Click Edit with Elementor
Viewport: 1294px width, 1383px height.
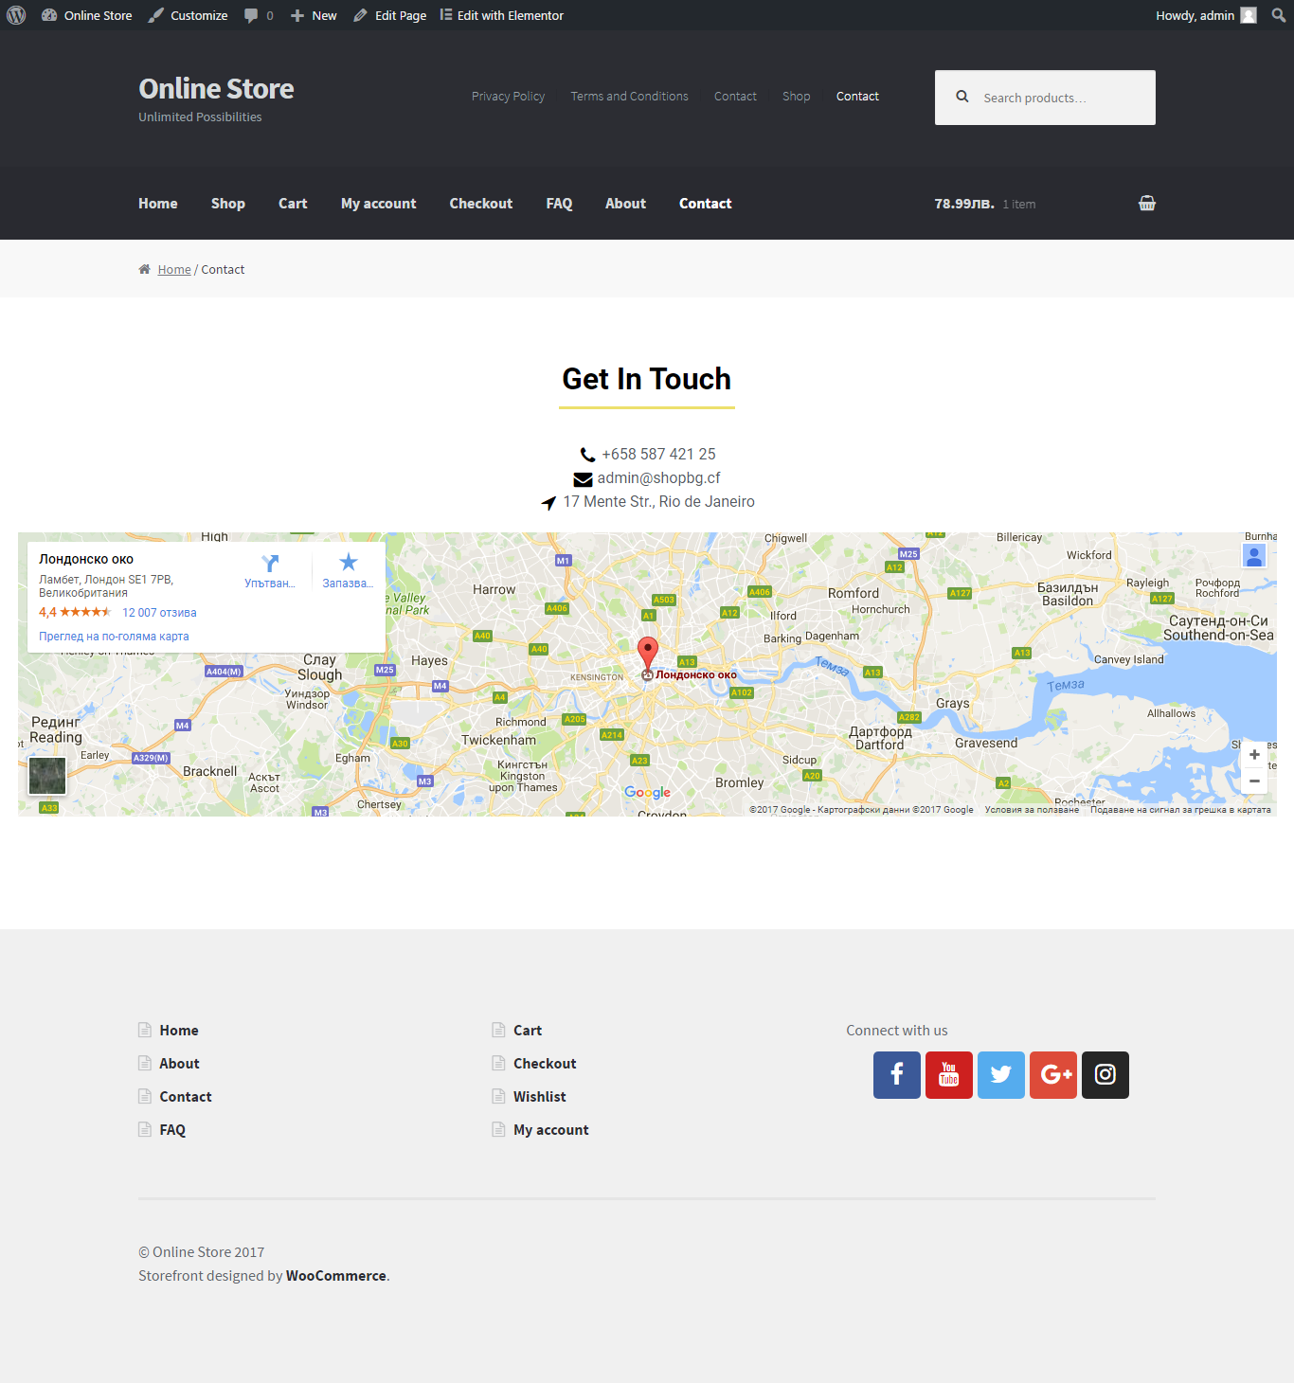pyautogui.click(x=501, y=15)
